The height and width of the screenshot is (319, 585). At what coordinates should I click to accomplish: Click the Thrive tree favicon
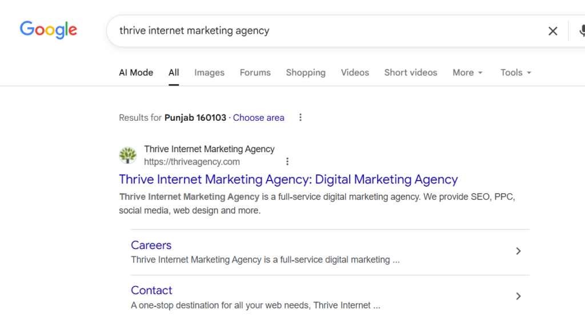[x=127, y=156]
